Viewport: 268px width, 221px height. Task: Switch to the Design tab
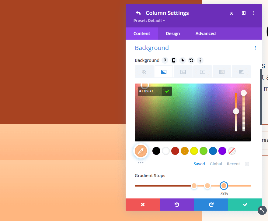[x=173, y=34]
